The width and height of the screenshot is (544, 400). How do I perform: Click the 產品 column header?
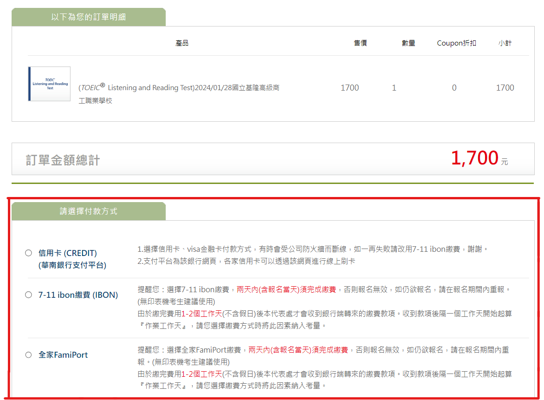pos(182,43)
